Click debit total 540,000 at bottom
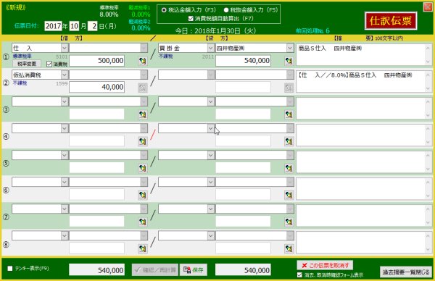435x281 pixels. tap(97, 270)
